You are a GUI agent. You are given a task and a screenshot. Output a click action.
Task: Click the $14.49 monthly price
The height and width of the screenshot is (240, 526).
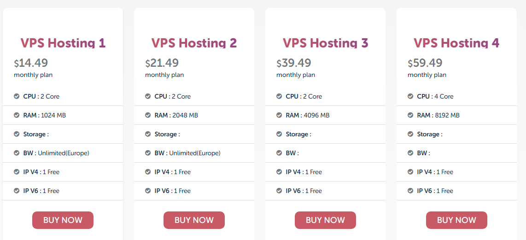[x=31, y=63]
